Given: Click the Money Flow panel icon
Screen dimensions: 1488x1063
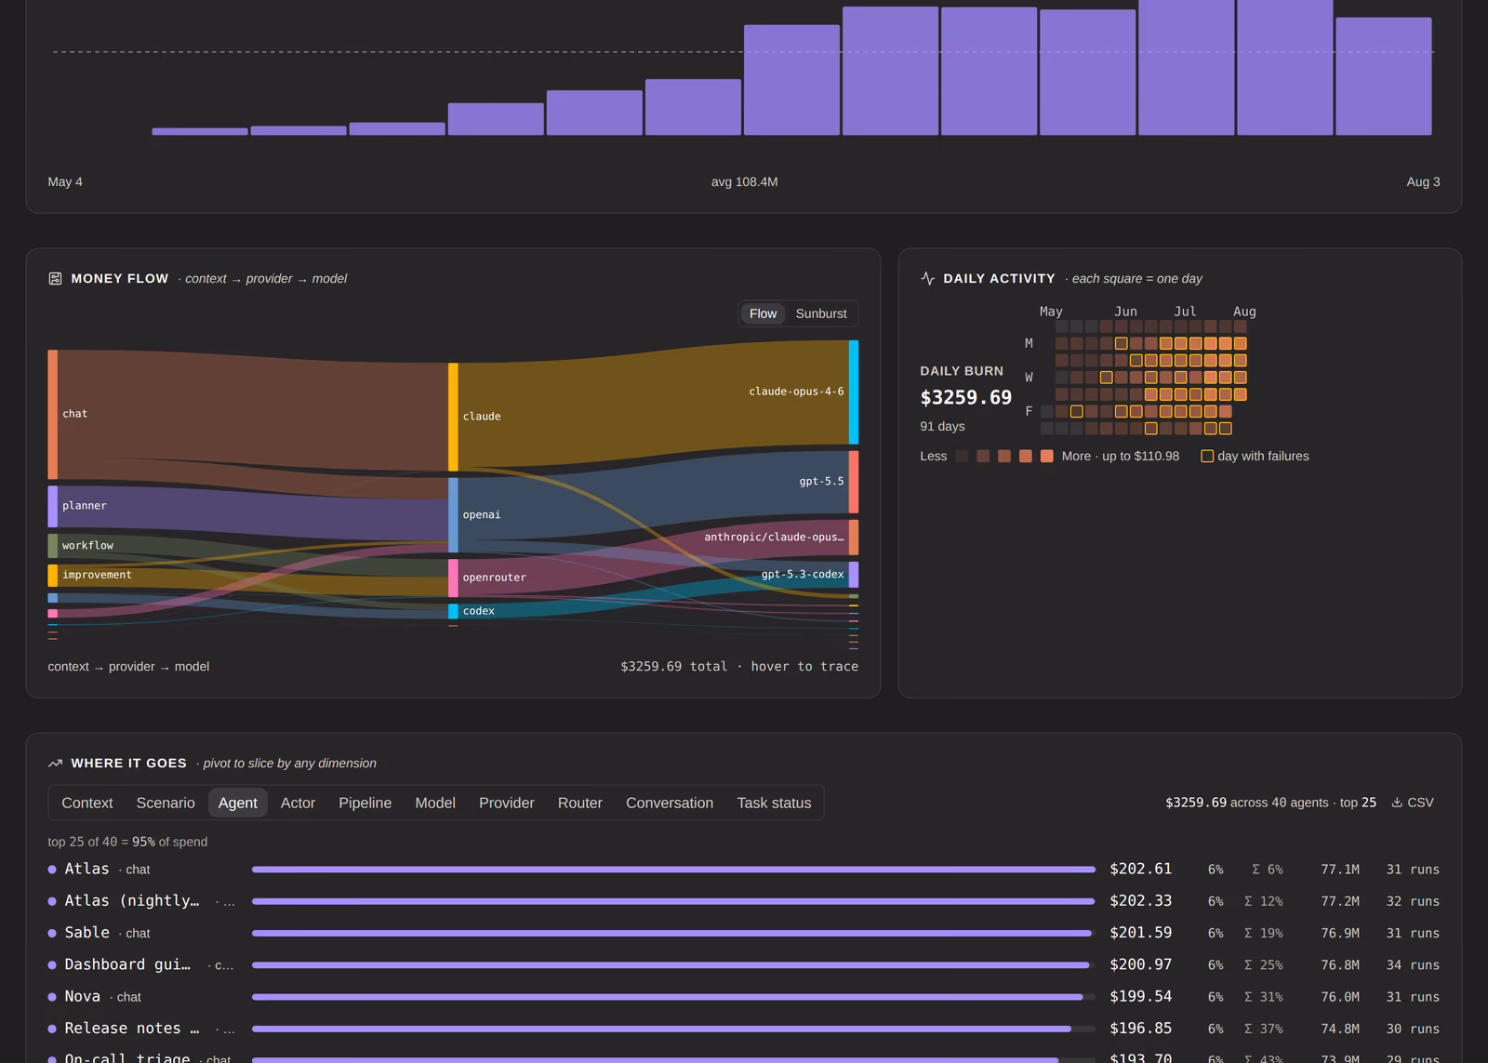Looking at the screenshot, I should click(55, 278).
